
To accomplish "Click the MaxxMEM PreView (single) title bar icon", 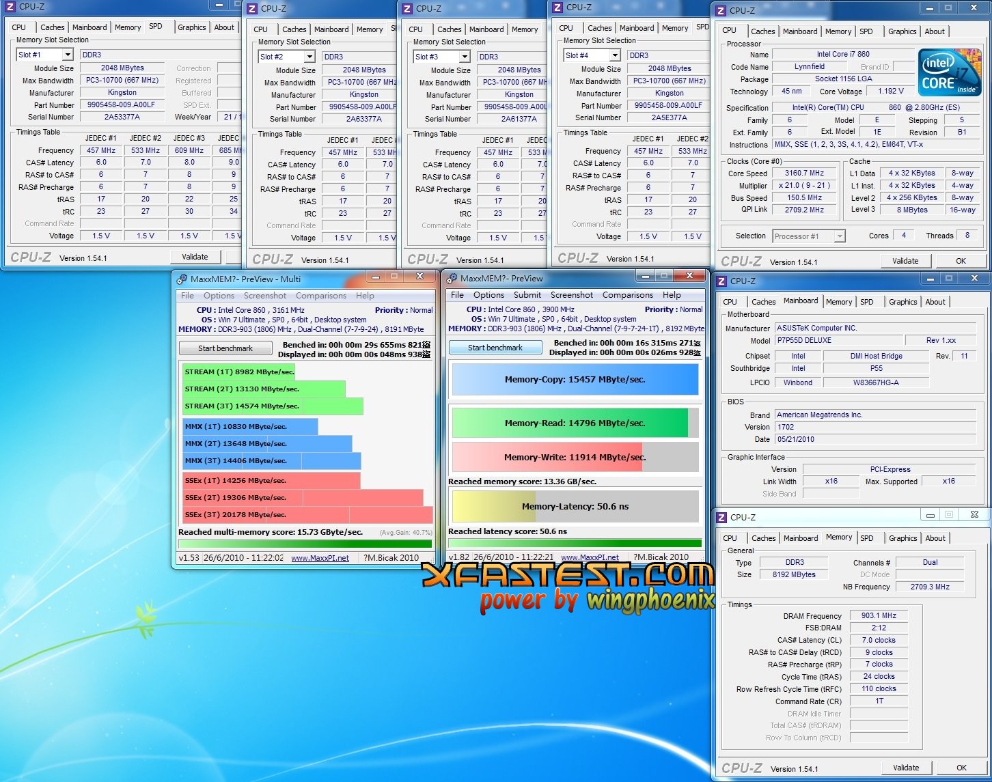I will tap(452, 278).
